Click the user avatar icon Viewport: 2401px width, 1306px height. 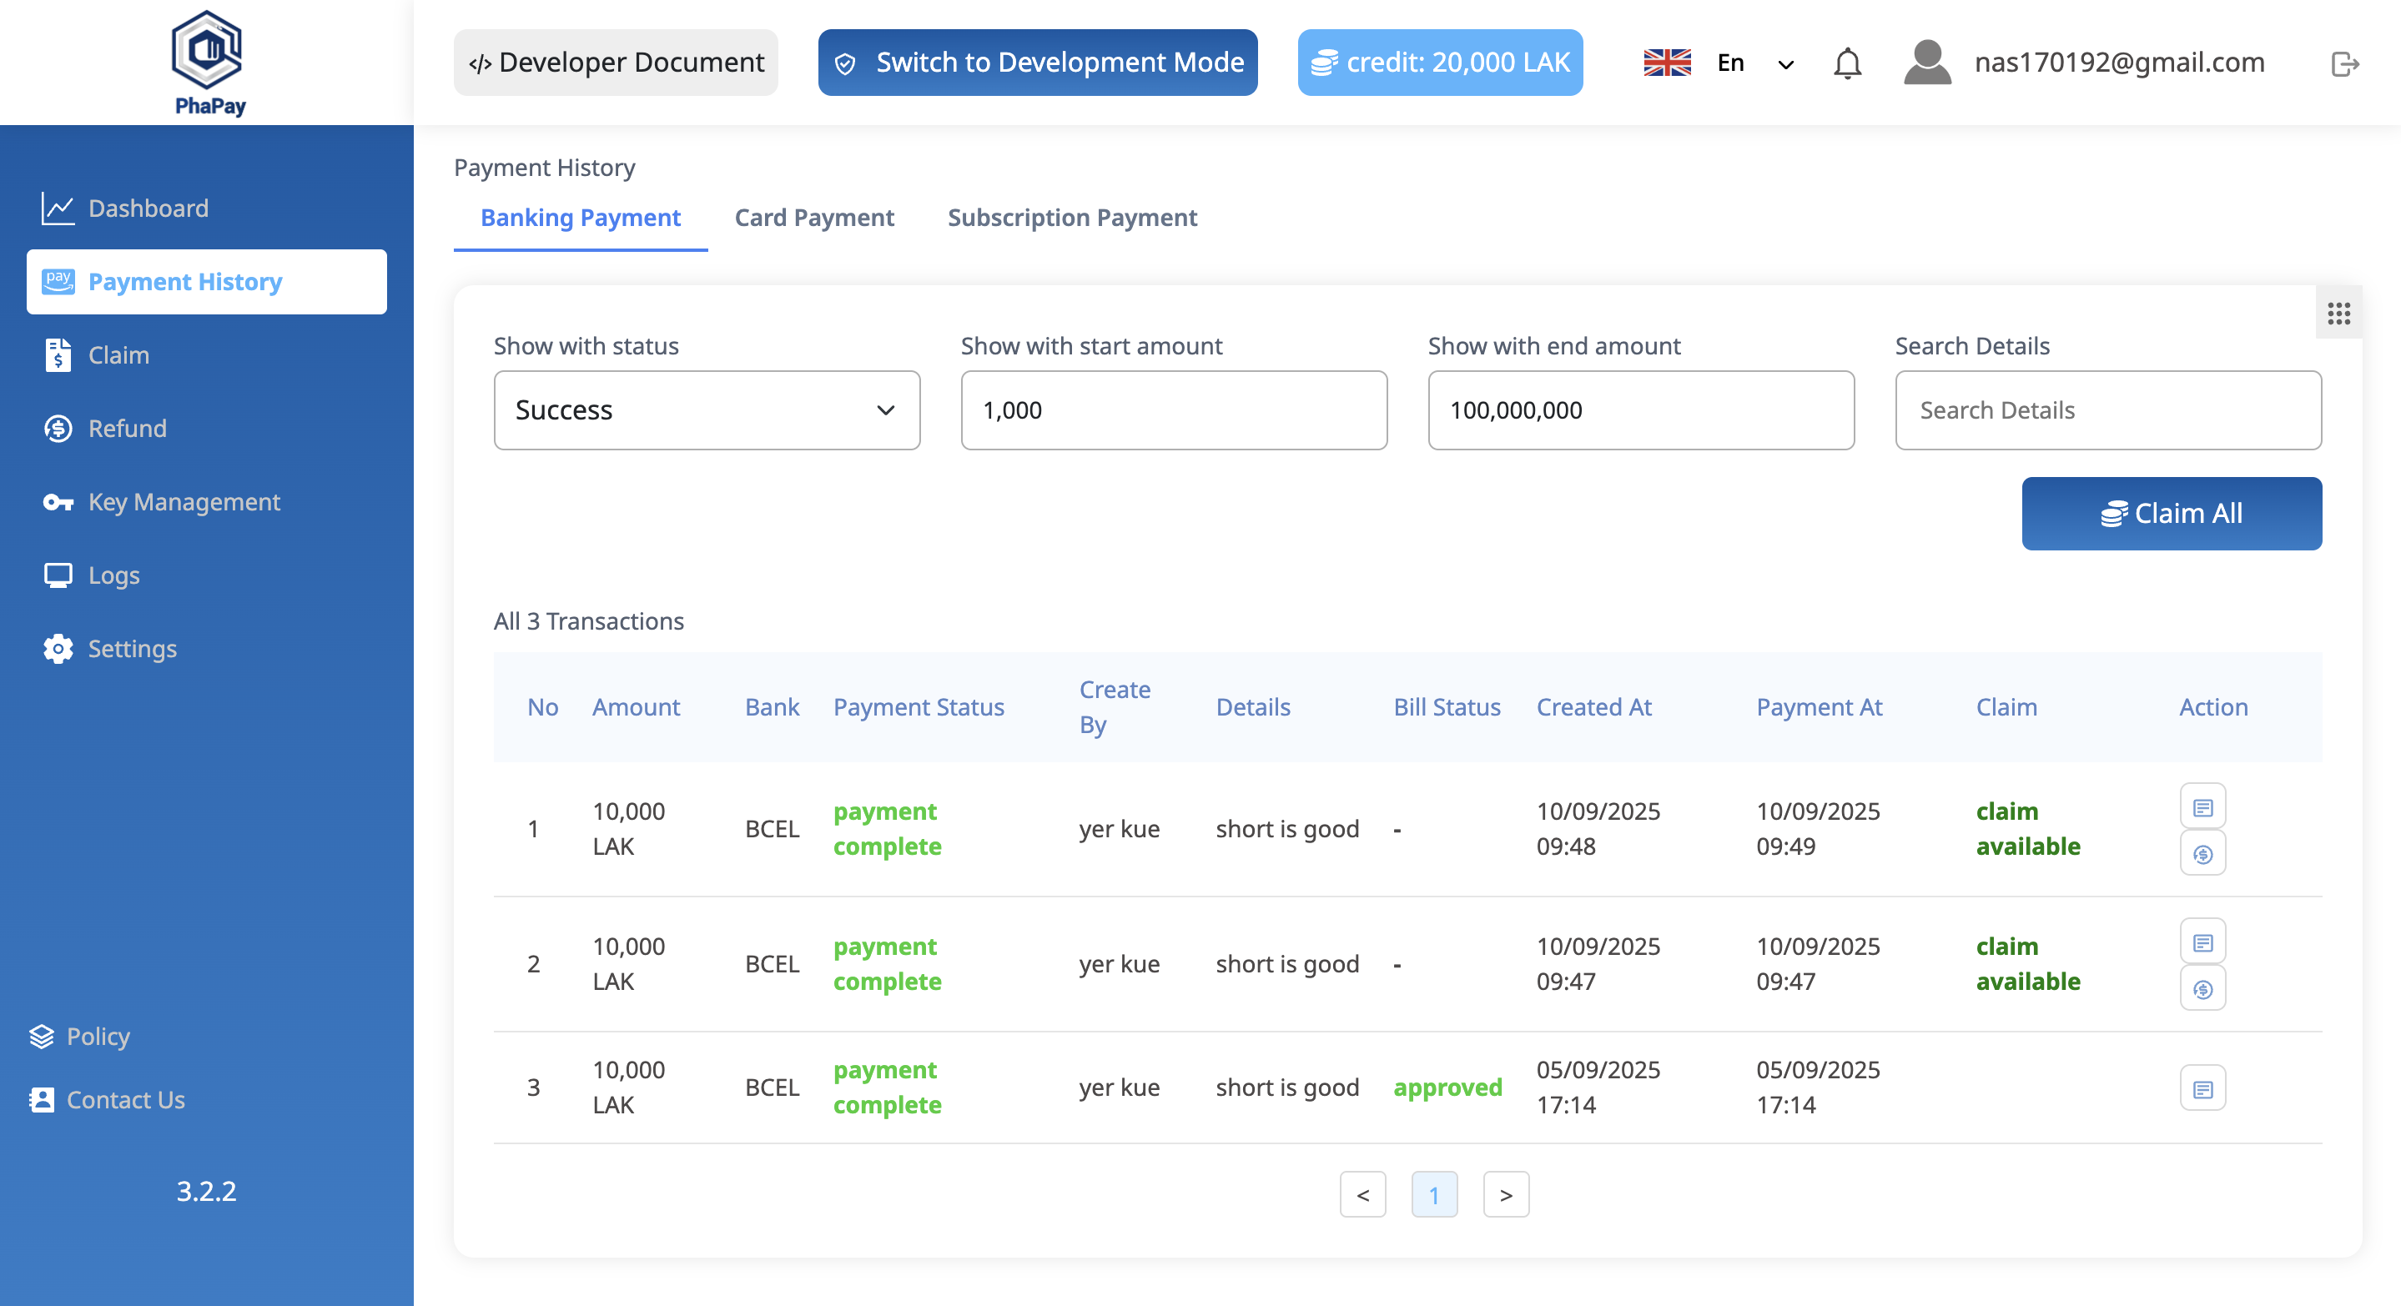tap(1926, 63)
